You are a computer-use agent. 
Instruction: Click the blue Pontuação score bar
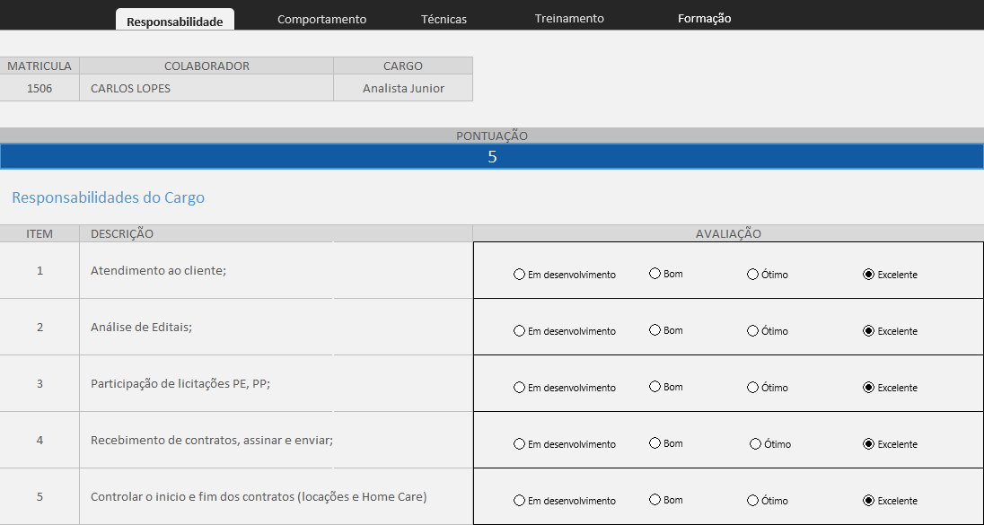492,157
